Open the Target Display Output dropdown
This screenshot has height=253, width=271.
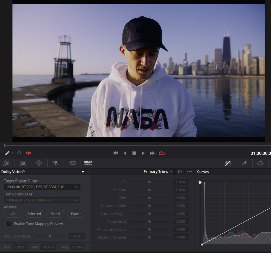click(x=42, y=187)
